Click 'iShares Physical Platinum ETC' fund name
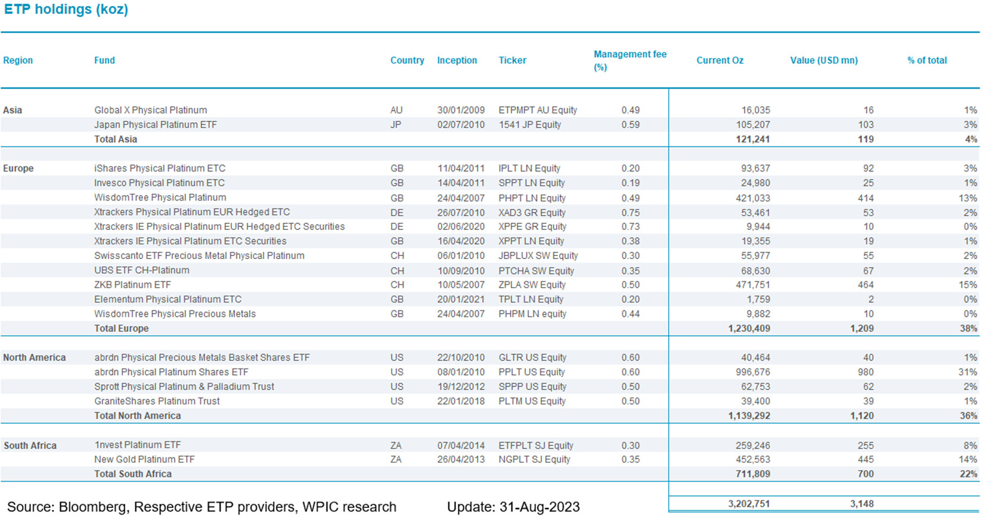The image size is (986, 517). (x=160, y=169)
